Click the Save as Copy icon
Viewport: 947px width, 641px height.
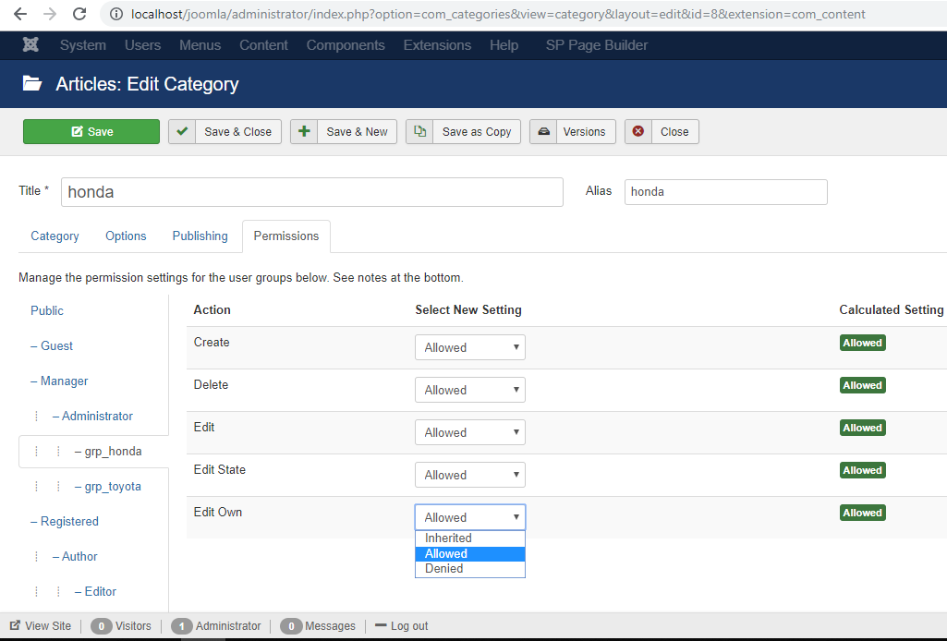[419, 132]
